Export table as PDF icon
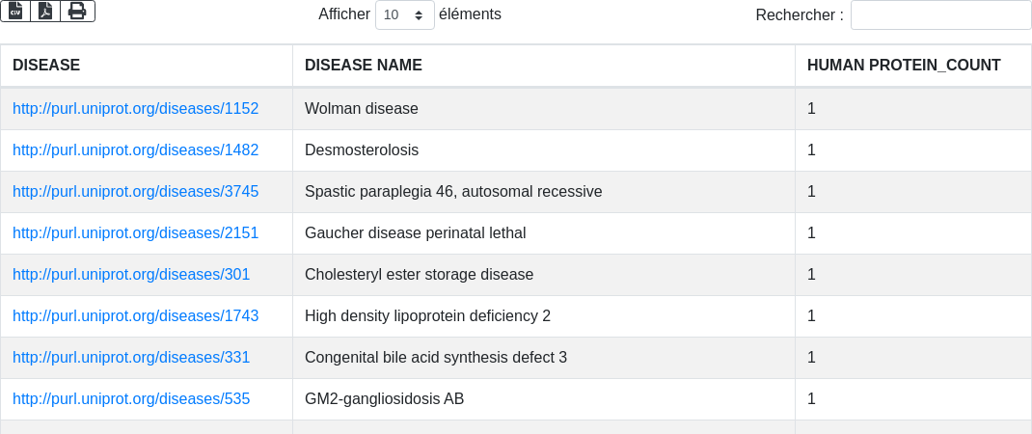Viewport: 1032px width, 434px height. [x=45, y=11]
